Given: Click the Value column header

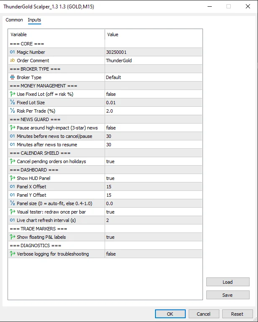Looking at the screenshot, I should [153, 34].
